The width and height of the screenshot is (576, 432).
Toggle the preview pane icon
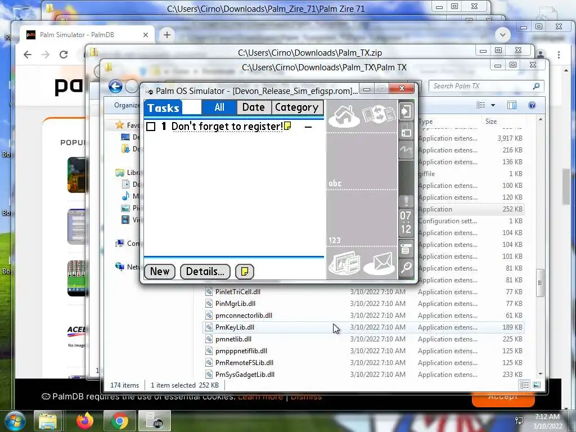pyautogui.click(x=512, y=105)
